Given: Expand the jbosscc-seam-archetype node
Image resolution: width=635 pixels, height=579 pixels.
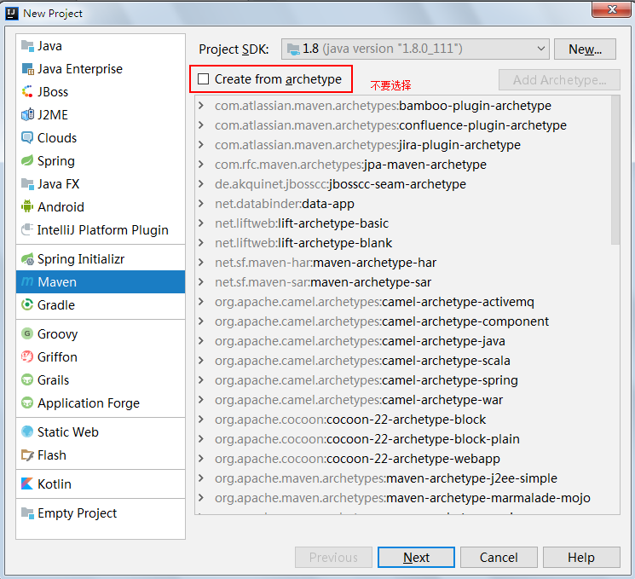Looking at the screenshot, I should pos(201,184).
